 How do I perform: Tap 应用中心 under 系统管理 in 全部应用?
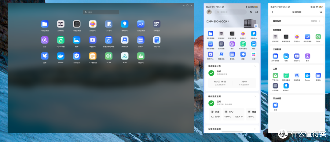point(297,37)
